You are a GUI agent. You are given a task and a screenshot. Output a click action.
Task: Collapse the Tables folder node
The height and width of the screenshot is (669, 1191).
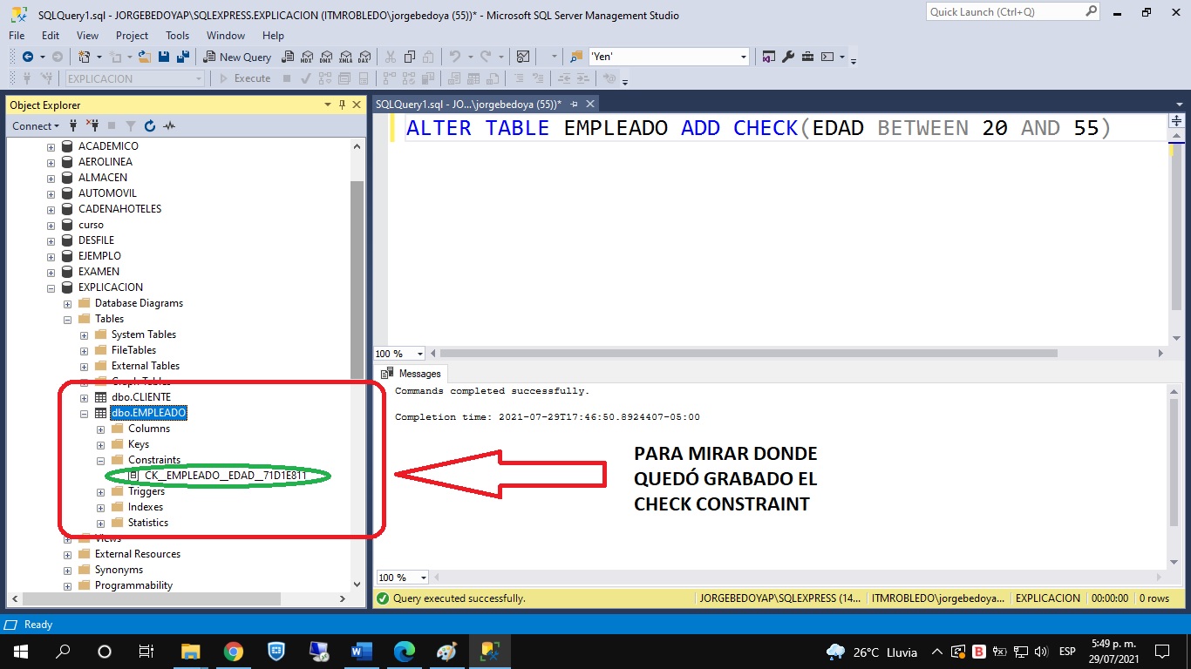(67, 319)
